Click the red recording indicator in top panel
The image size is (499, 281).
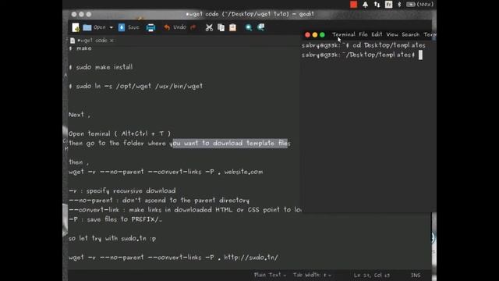point(353,5)
